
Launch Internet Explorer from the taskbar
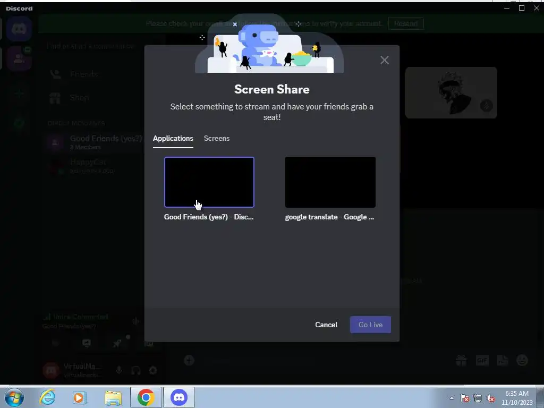[47, 397]
